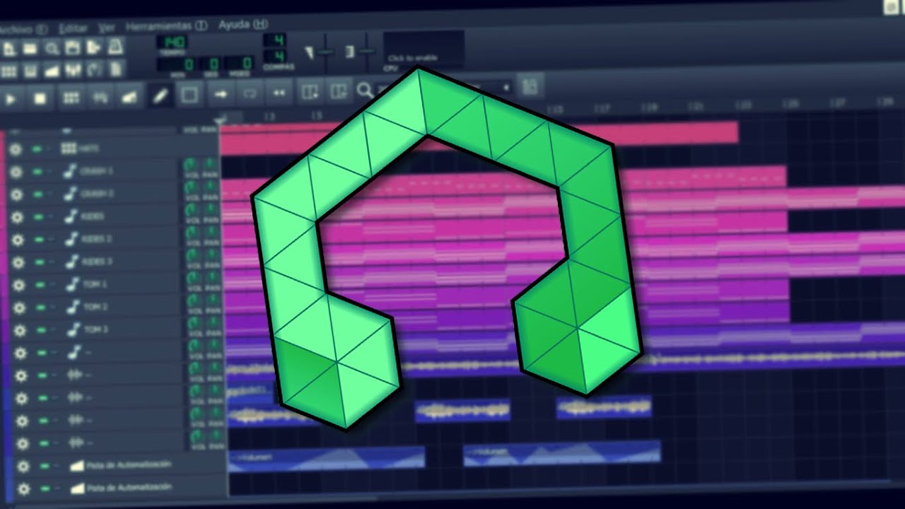Click the insert bar icon
The width and height of the screenshot is (905, 509).
(x=310, y=91)
